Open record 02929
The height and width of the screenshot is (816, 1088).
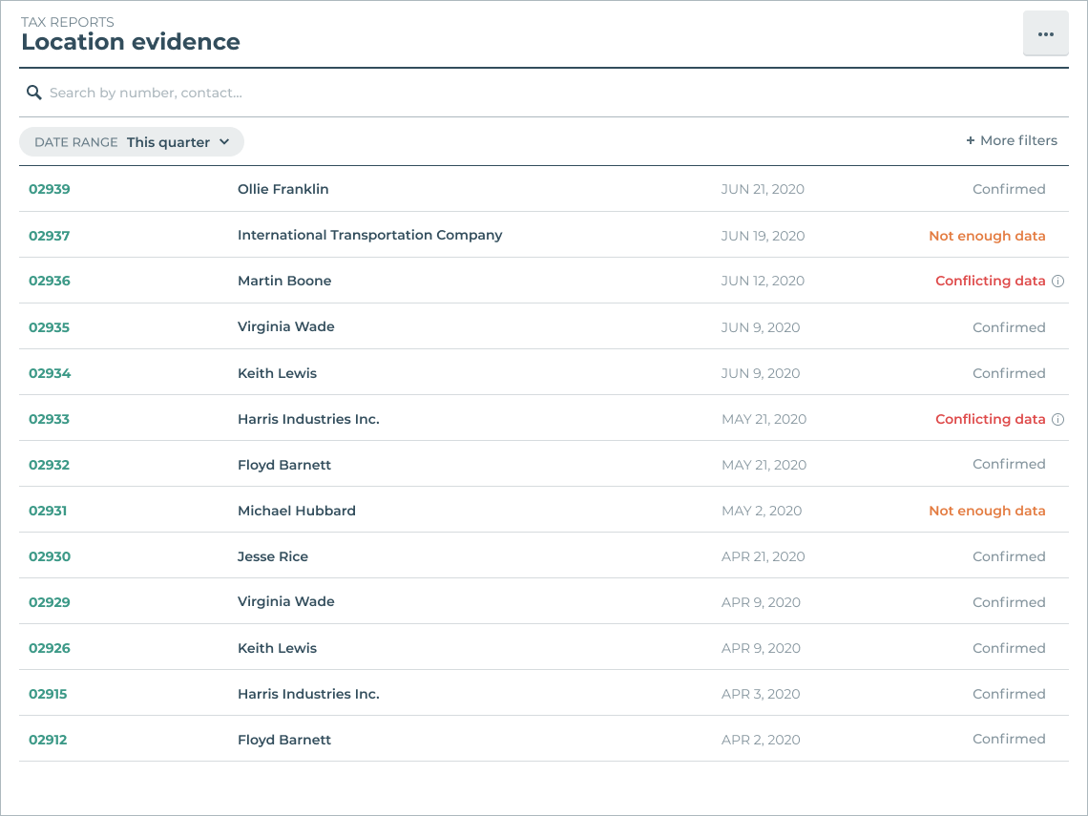(50, 602)
